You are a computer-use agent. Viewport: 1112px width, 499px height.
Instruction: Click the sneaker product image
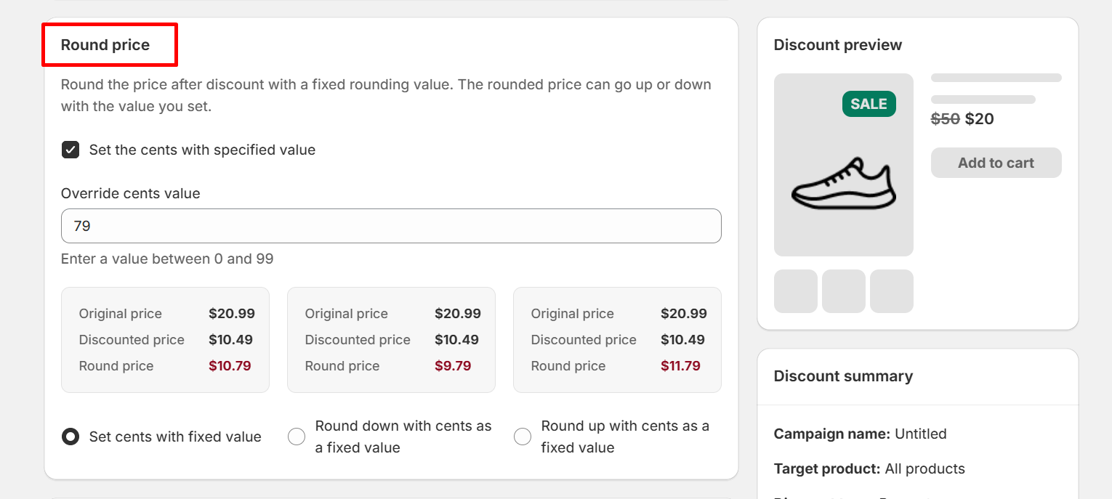843,183
